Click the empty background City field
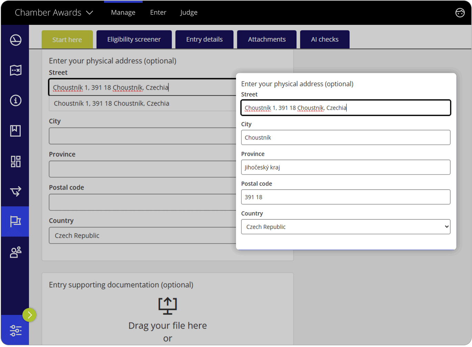The height and width of the screenshot is (347, 472). pos(143,136)
